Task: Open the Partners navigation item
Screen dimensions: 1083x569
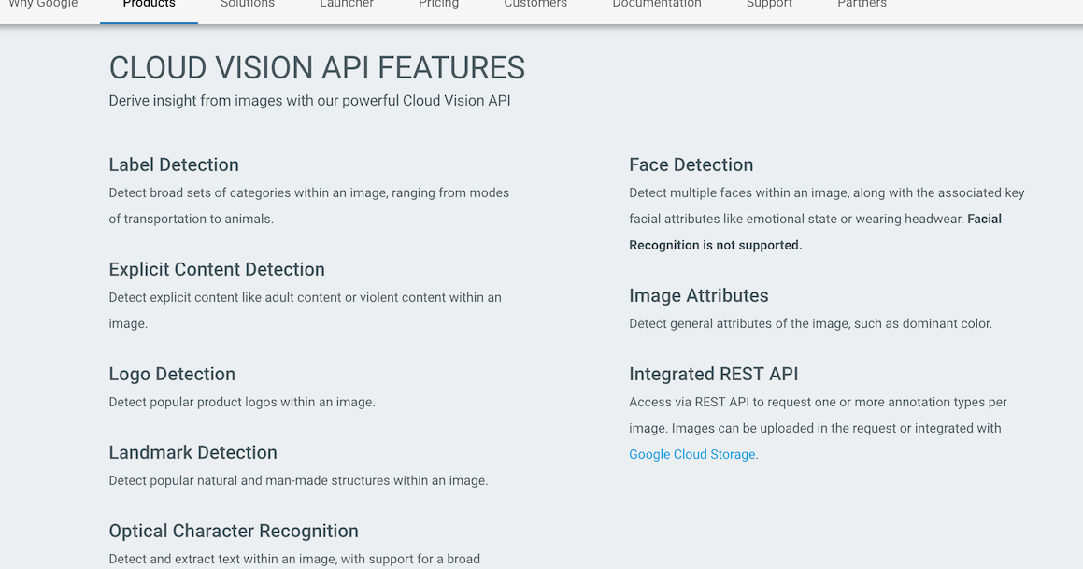Action: (861, 4)
